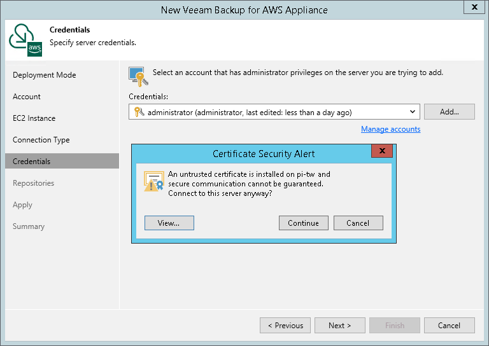Image resolution: width=489 pixels, height=346 pixels.
Task: Click the certificate warning icon
Action: click(153, 182)
